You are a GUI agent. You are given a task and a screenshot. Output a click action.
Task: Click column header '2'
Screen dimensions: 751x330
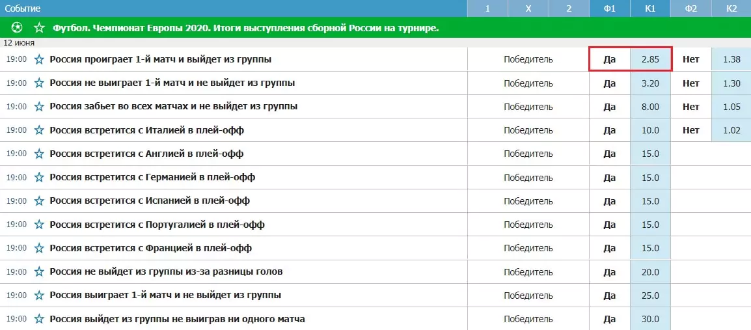(x=569, y=8)
